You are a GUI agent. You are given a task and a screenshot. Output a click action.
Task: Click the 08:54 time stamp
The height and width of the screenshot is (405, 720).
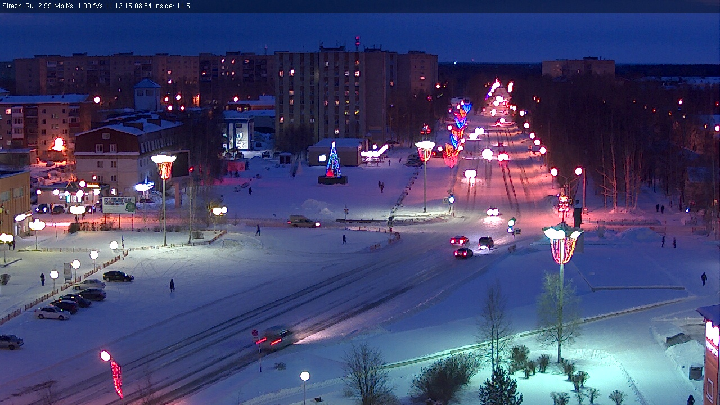pyautogui.click(x=143, y=6)
